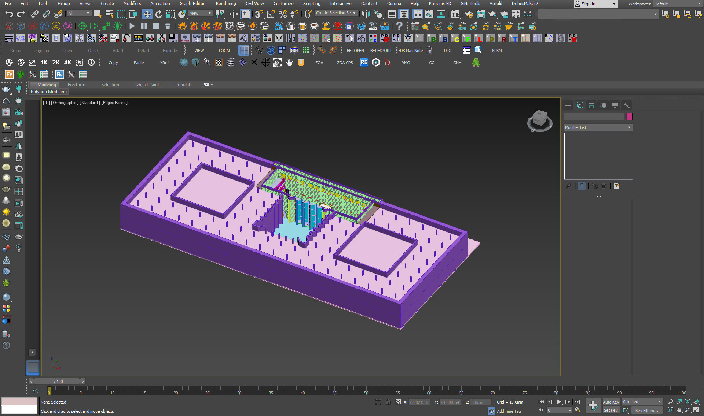704x416 pixels.
Task: Toggle the Angle Snap button
Action: [271, 14]
